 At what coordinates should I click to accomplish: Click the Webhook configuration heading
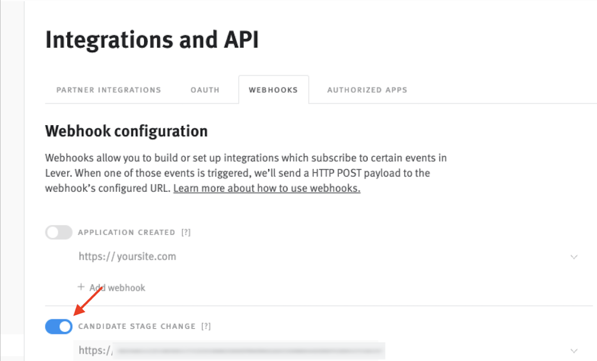coord(126,131)
